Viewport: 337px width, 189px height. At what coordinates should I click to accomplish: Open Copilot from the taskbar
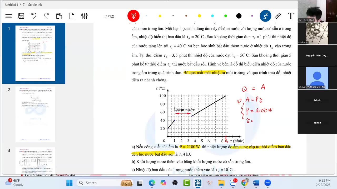[x=163, y=183]
